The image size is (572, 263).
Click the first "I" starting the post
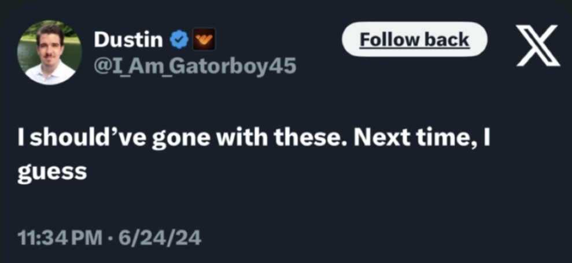click(x=20, y=141)
